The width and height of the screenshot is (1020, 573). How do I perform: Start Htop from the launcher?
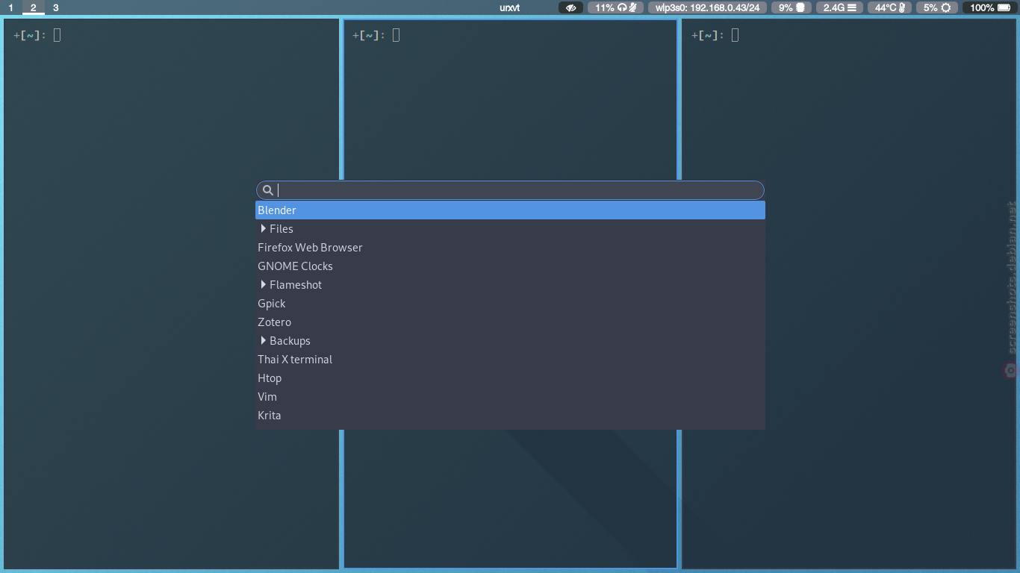click(510, 378)
